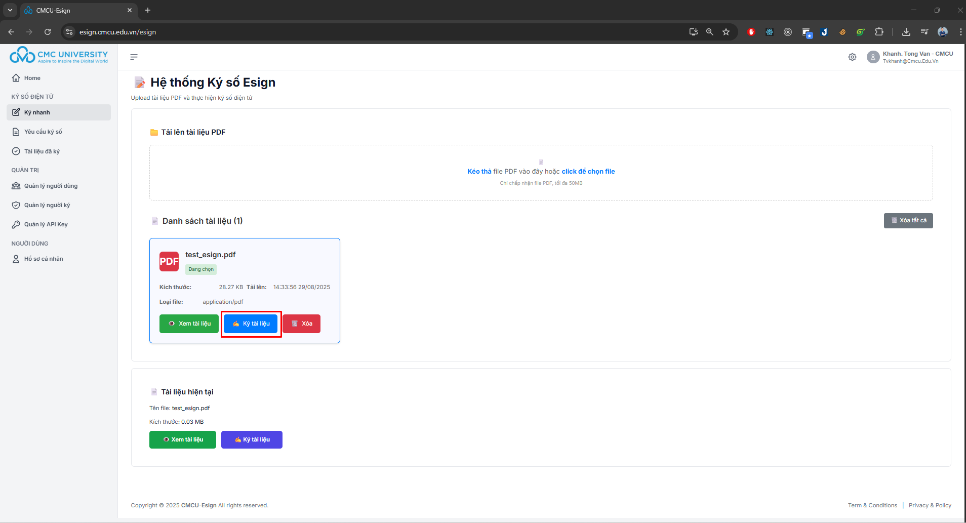
Task: Click Xóa tất cả button
Action: coord(908,221)
